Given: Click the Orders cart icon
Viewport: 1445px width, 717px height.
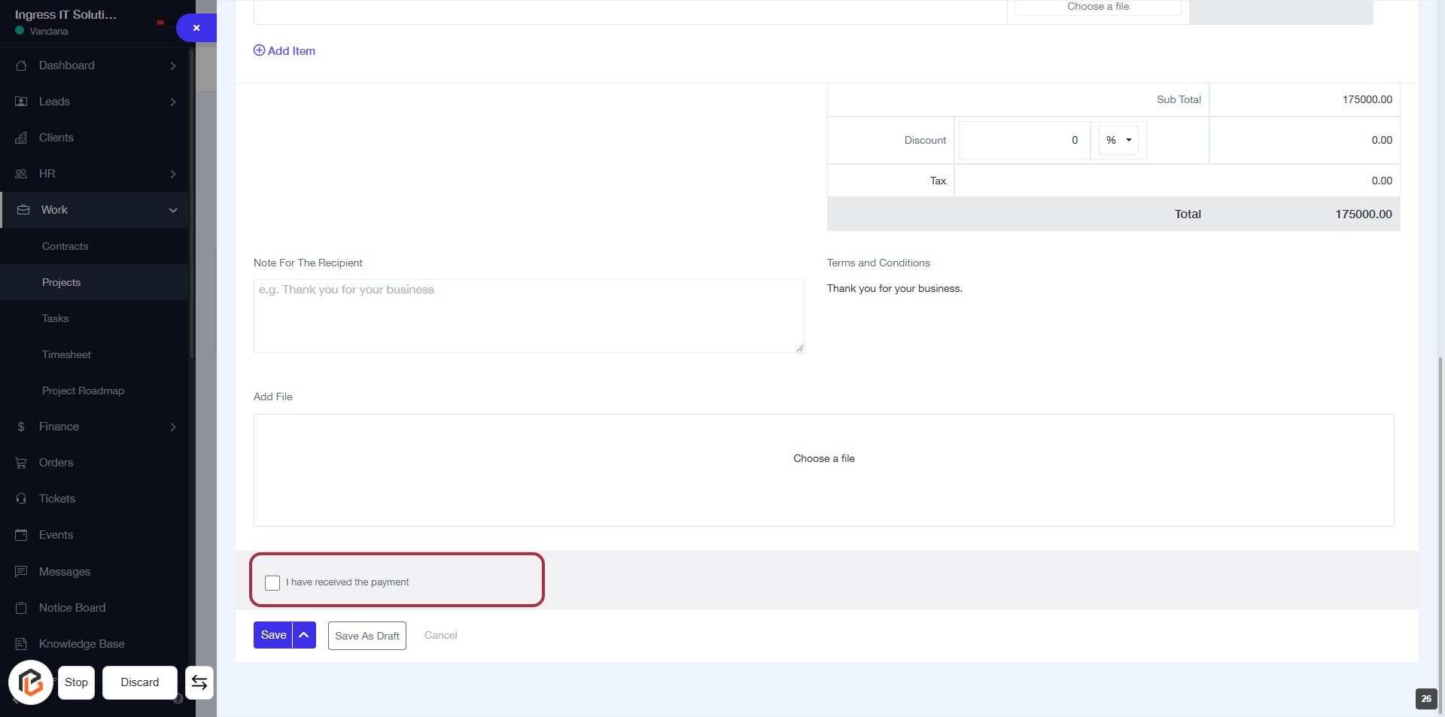Looking at the screenshot, I should [x=21, y=463].
